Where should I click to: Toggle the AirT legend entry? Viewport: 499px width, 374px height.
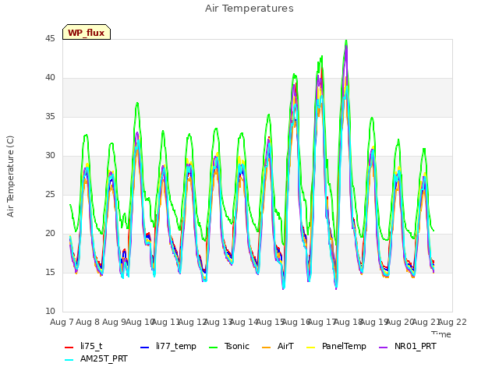tap(278, 346)
